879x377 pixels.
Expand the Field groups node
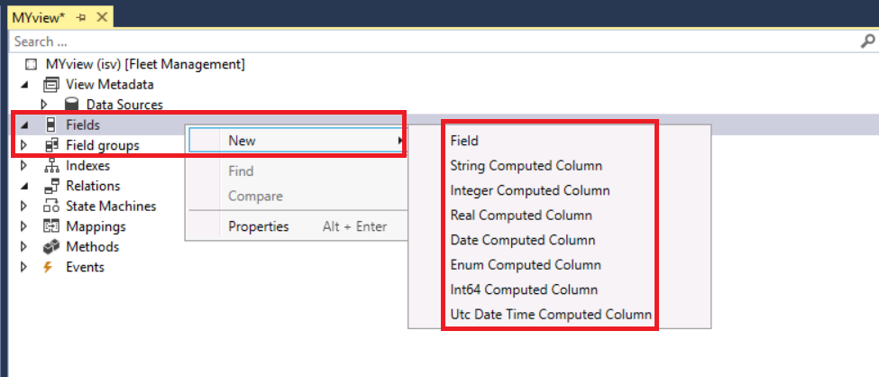click(x=24, y=145)
